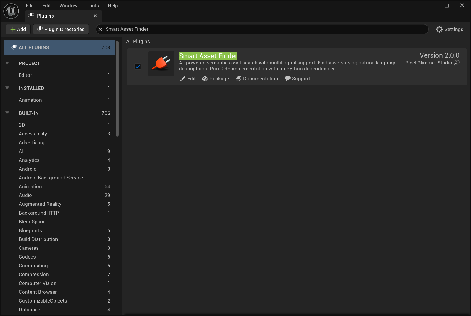Collapse the PROJECT category arrow

[7, 63]
